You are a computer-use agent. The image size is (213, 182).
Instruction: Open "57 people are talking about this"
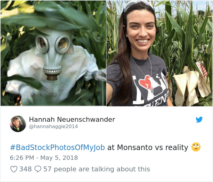96,169
